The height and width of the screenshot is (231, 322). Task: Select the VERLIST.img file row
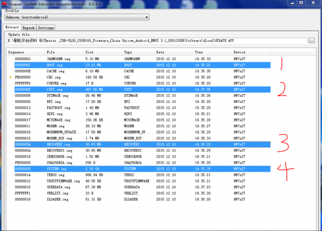pos(143,193)
